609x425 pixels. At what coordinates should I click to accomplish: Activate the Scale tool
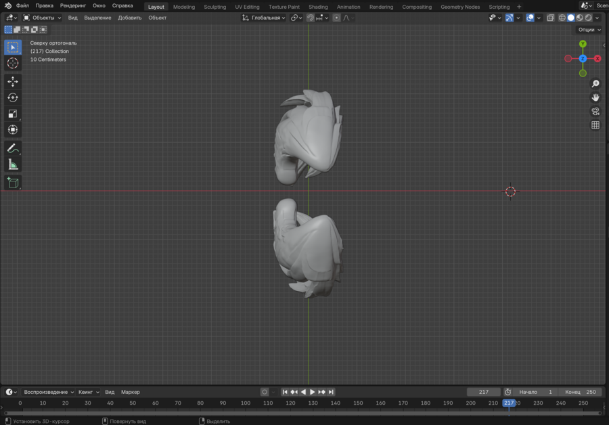[13, 114]
